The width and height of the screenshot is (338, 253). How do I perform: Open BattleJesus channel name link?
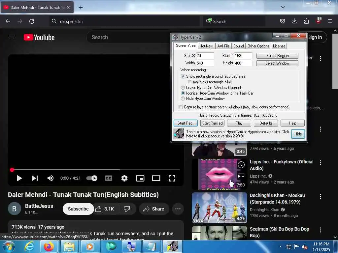point(39,206)
